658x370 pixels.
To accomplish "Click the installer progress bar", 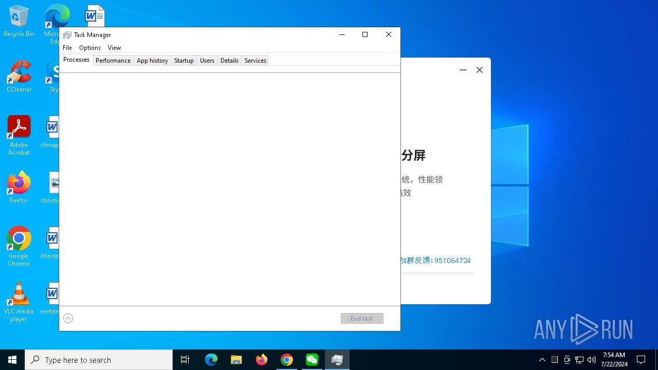I will [437, 273].
